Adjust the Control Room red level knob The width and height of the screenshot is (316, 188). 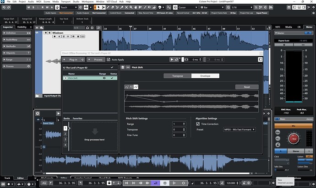click(294, 139)
